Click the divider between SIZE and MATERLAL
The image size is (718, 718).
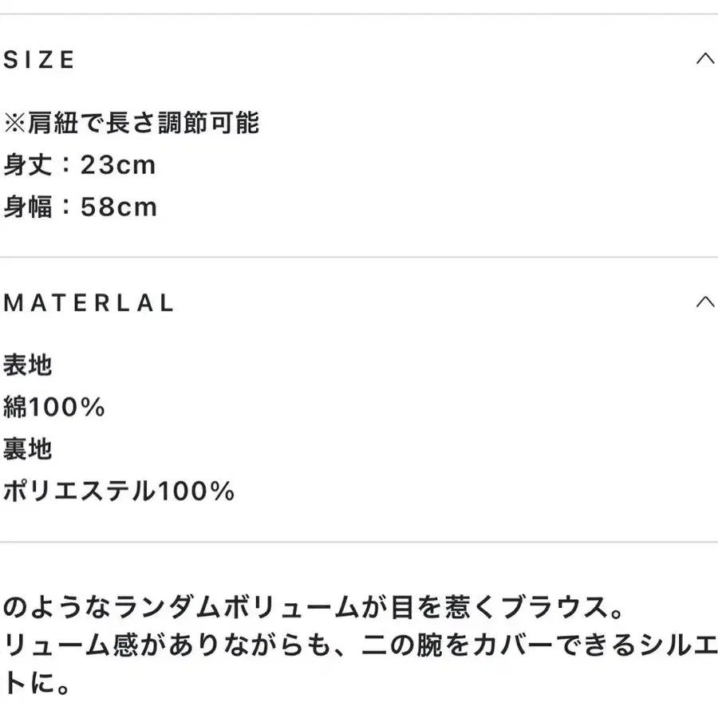(359, 258)
